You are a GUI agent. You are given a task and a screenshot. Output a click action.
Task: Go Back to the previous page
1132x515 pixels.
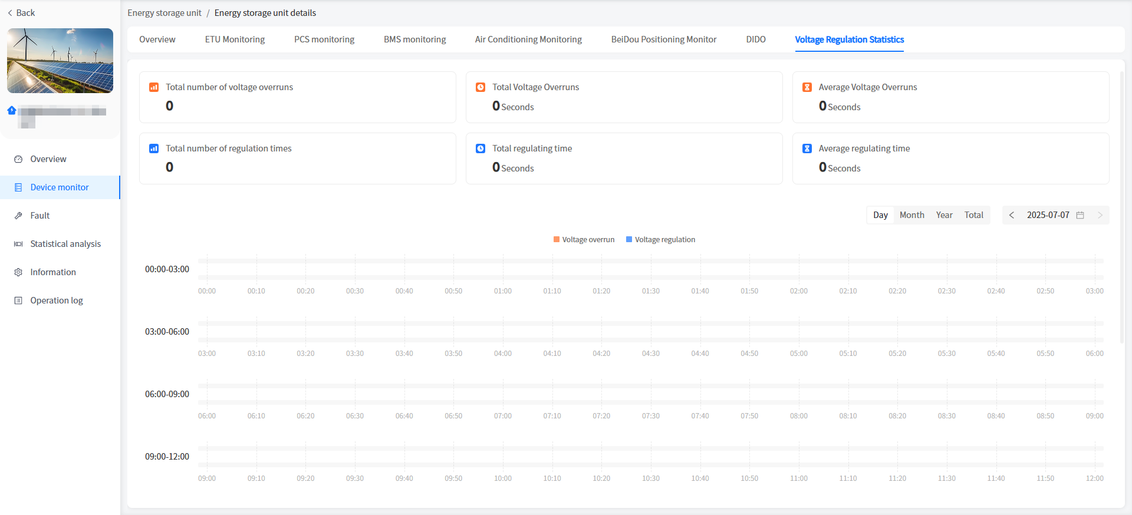point(21,13)
